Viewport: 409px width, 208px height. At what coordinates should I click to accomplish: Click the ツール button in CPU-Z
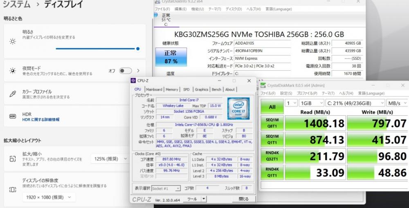pos(192,199)
